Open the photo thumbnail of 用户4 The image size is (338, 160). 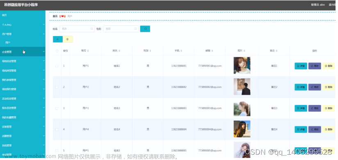point(242,129)
